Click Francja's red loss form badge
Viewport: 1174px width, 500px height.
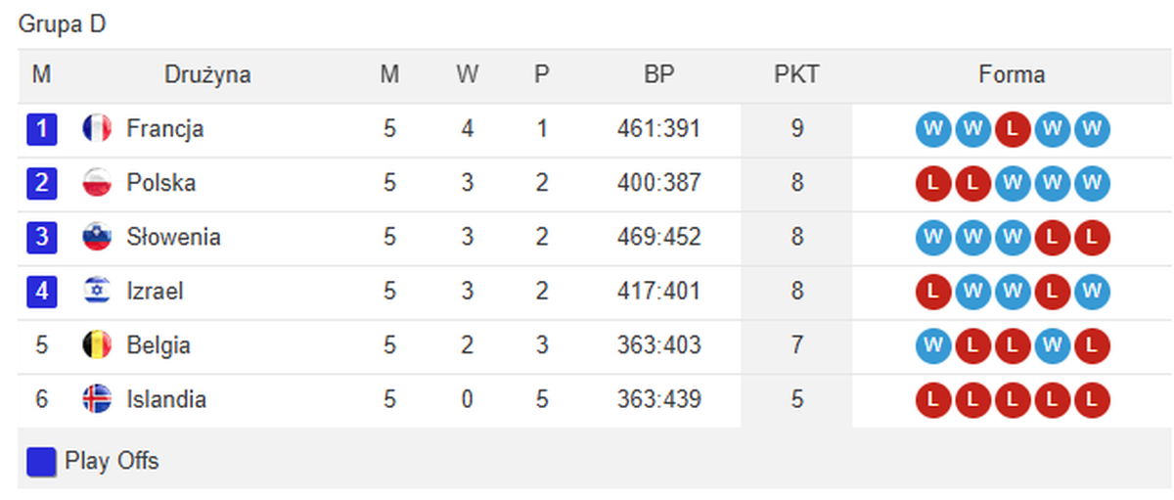coord(1012,128)
